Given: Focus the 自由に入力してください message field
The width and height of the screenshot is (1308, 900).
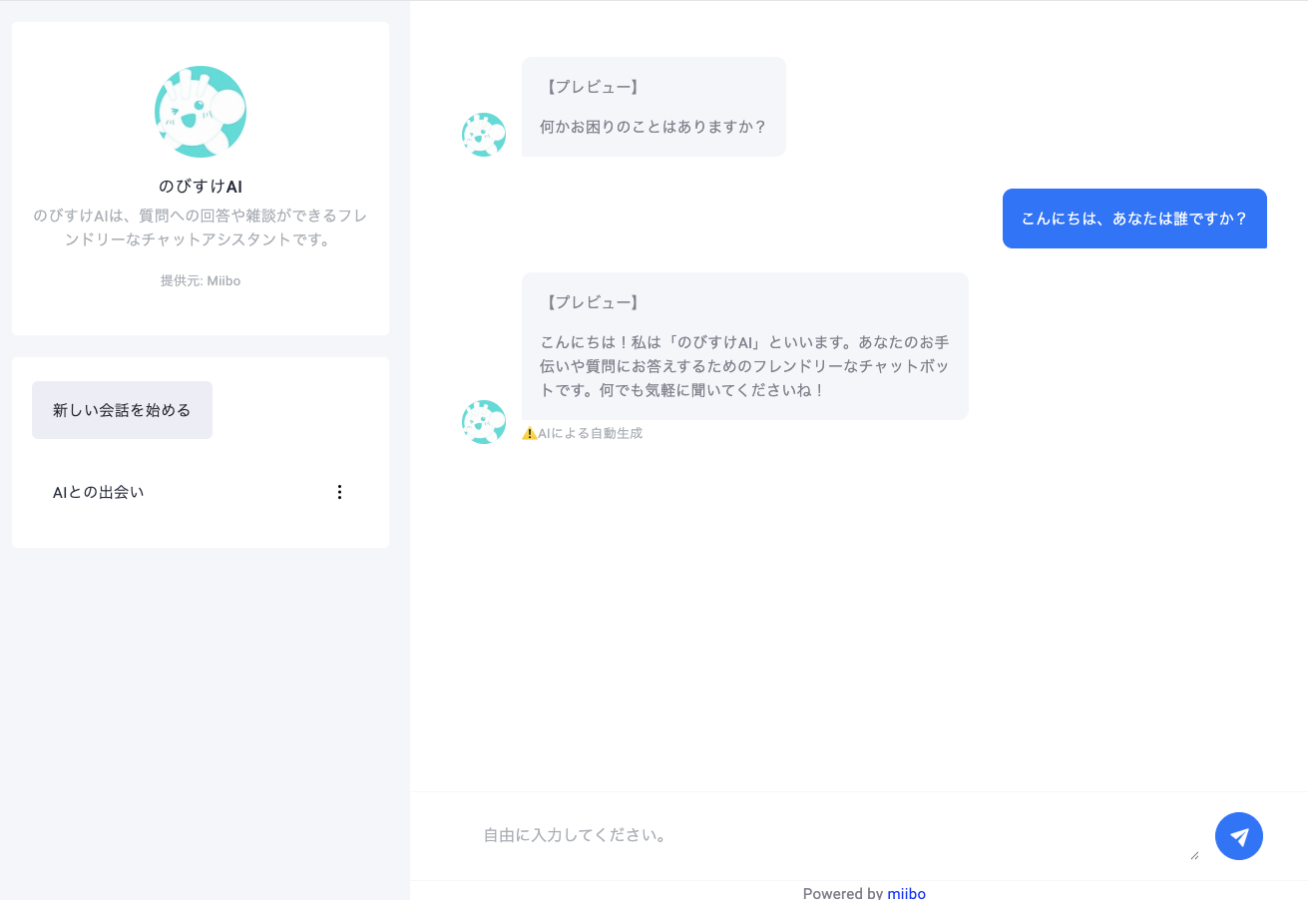Looking at the screenshot, I should 838,836.
